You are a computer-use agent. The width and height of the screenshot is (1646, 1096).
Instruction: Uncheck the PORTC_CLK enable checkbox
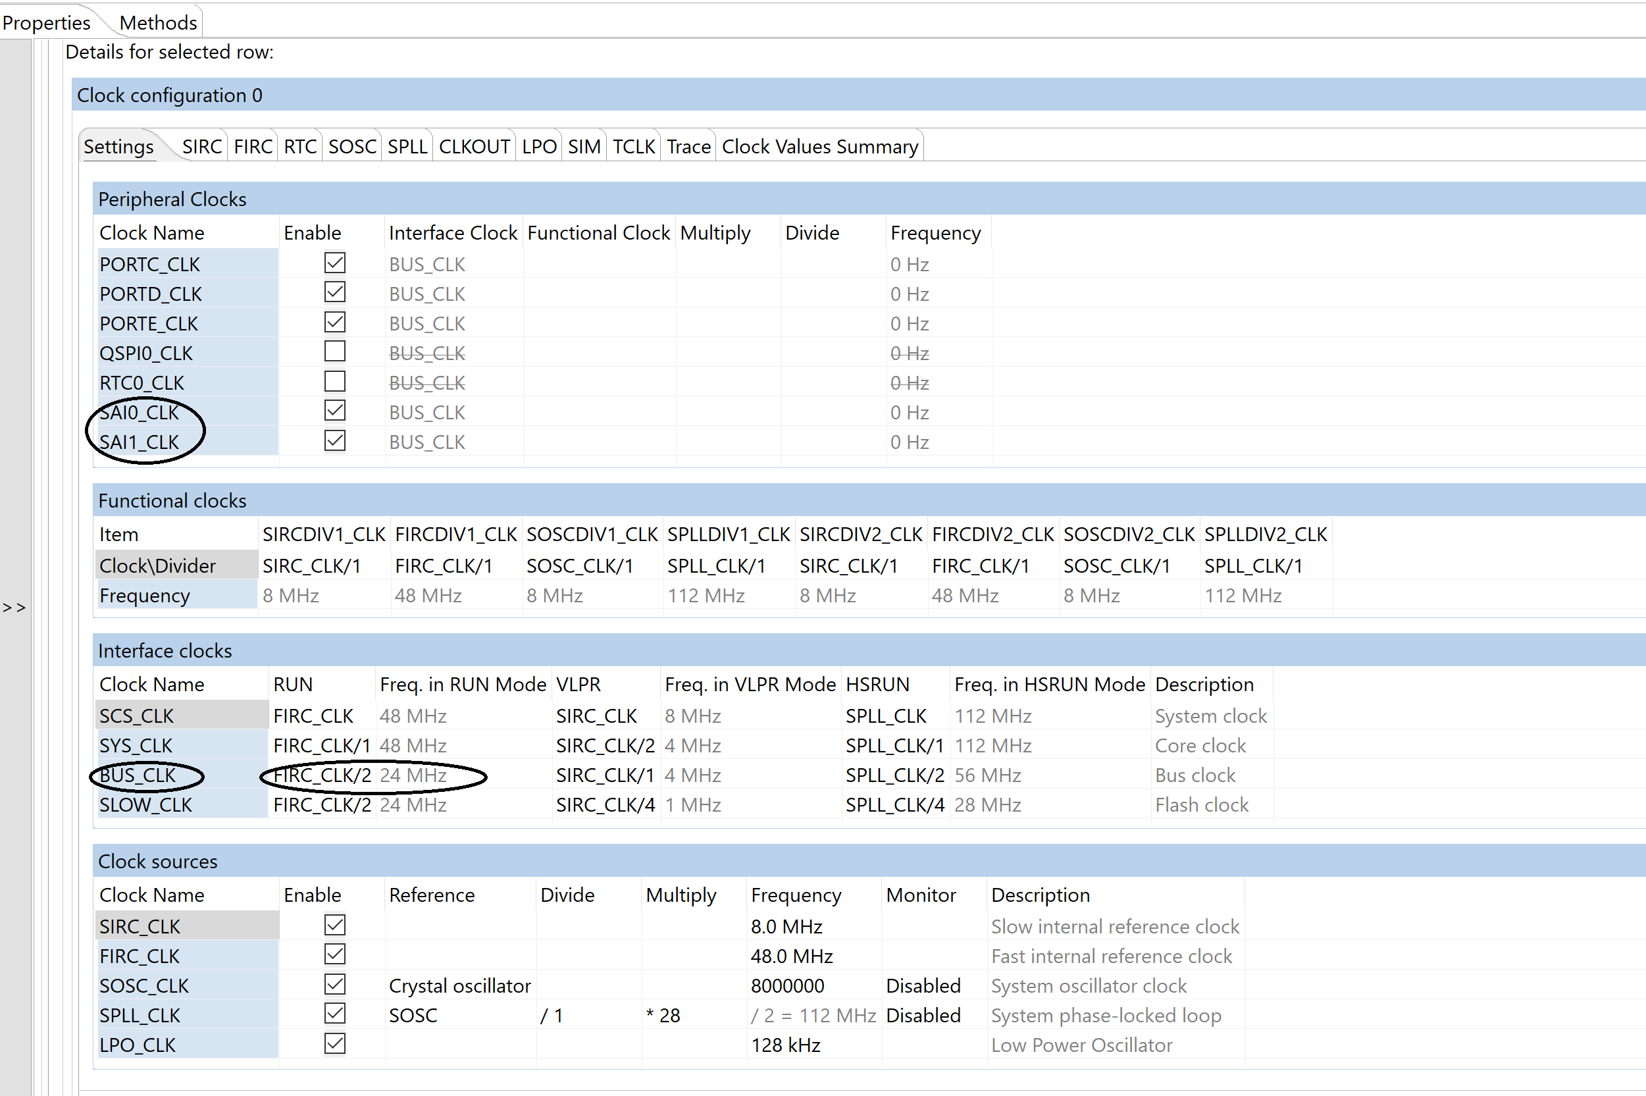[334, 263]
